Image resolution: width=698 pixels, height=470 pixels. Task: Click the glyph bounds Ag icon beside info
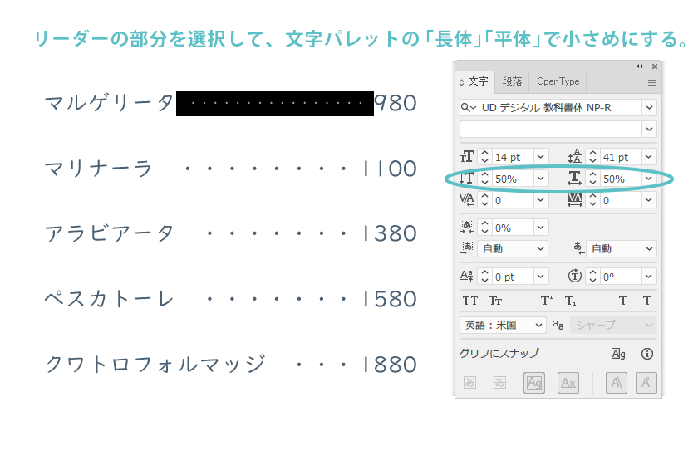pos(618,354)
